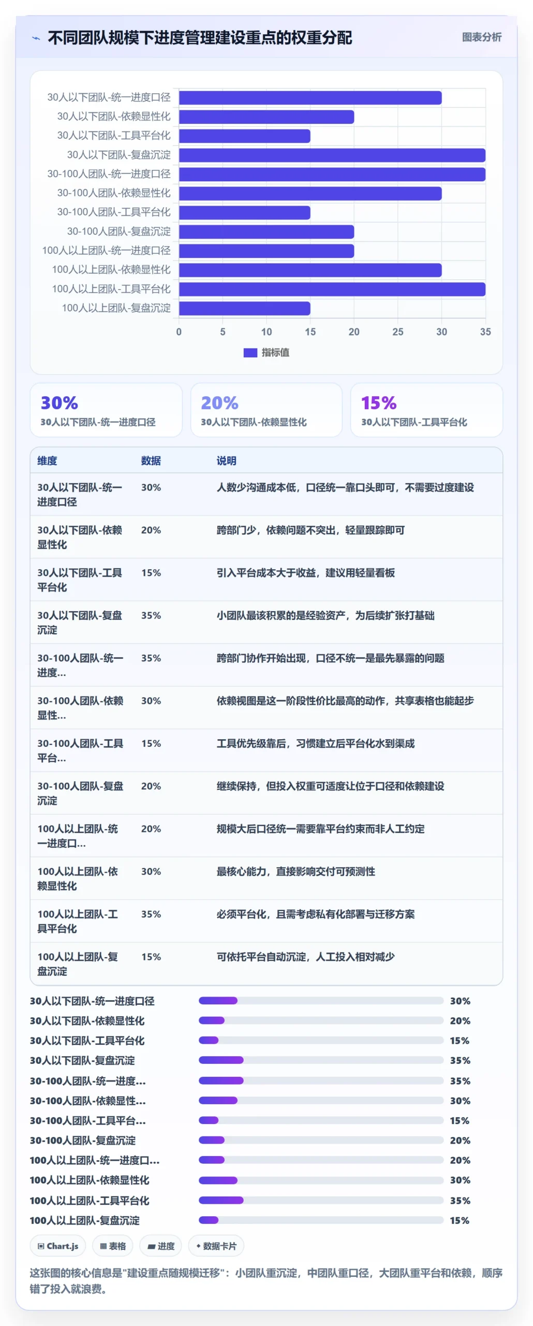Click the chart bar for 30-100人团队-复盘沉淀

tap(266, 232)
